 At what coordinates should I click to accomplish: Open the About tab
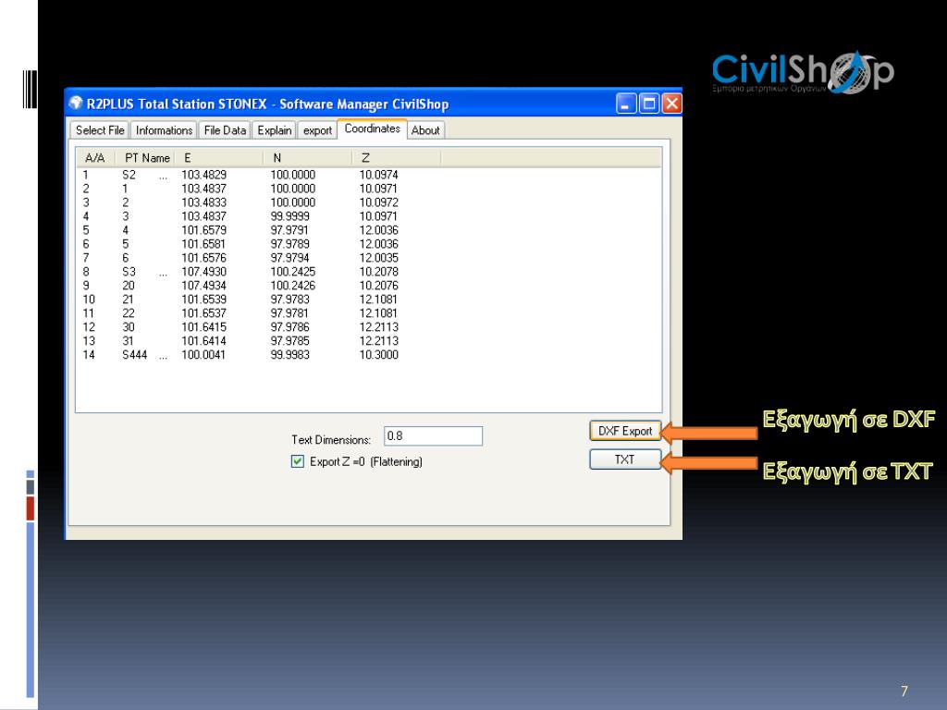click(425, 130)
